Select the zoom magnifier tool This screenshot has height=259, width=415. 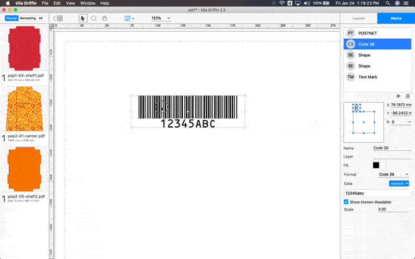click(x=93, y=18)
